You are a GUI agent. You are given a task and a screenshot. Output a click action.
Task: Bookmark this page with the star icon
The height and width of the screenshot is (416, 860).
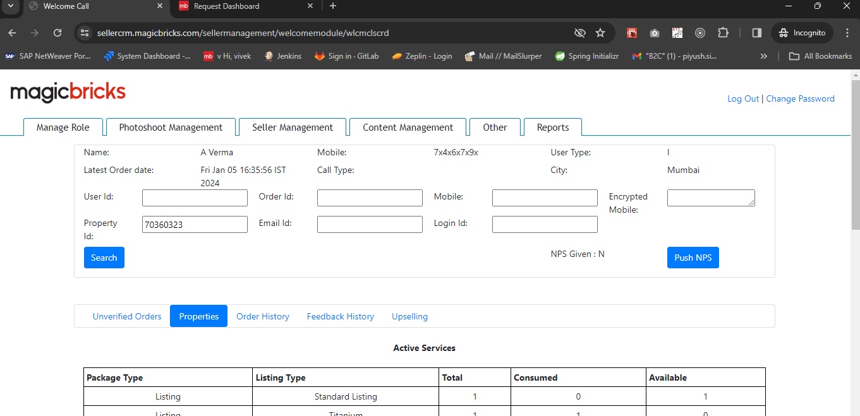click(x=600, y=33)
